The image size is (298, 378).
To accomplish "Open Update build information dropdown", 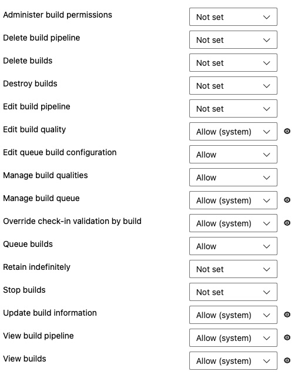I will [233, 315].
